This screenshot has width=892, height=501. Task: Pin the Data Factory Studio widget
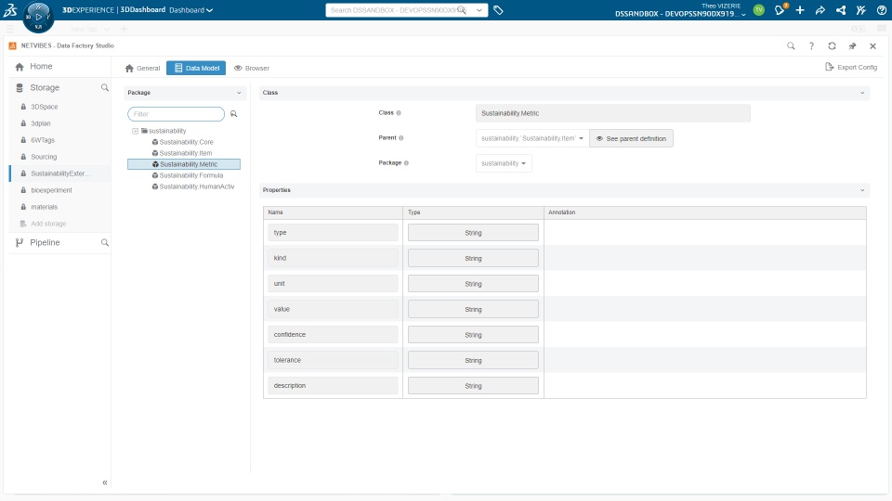tap(852, 46)
